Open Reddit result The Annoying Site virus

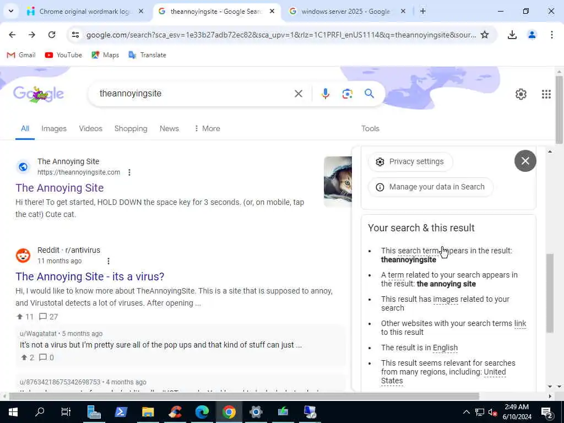90,276
